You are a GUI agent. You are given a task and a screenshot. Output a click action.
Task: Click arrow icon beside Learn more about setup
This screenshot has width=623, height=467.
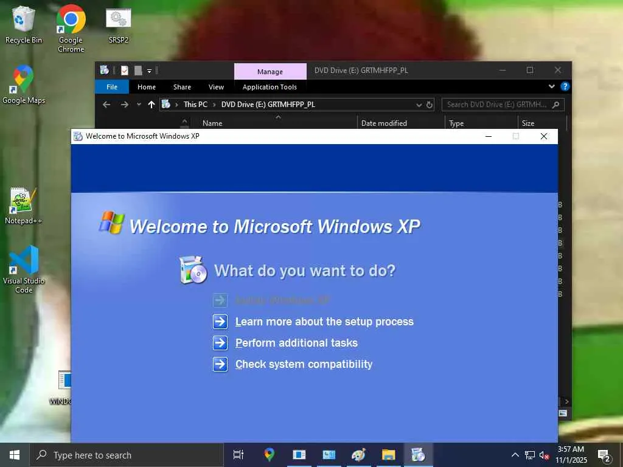point(220,322)
